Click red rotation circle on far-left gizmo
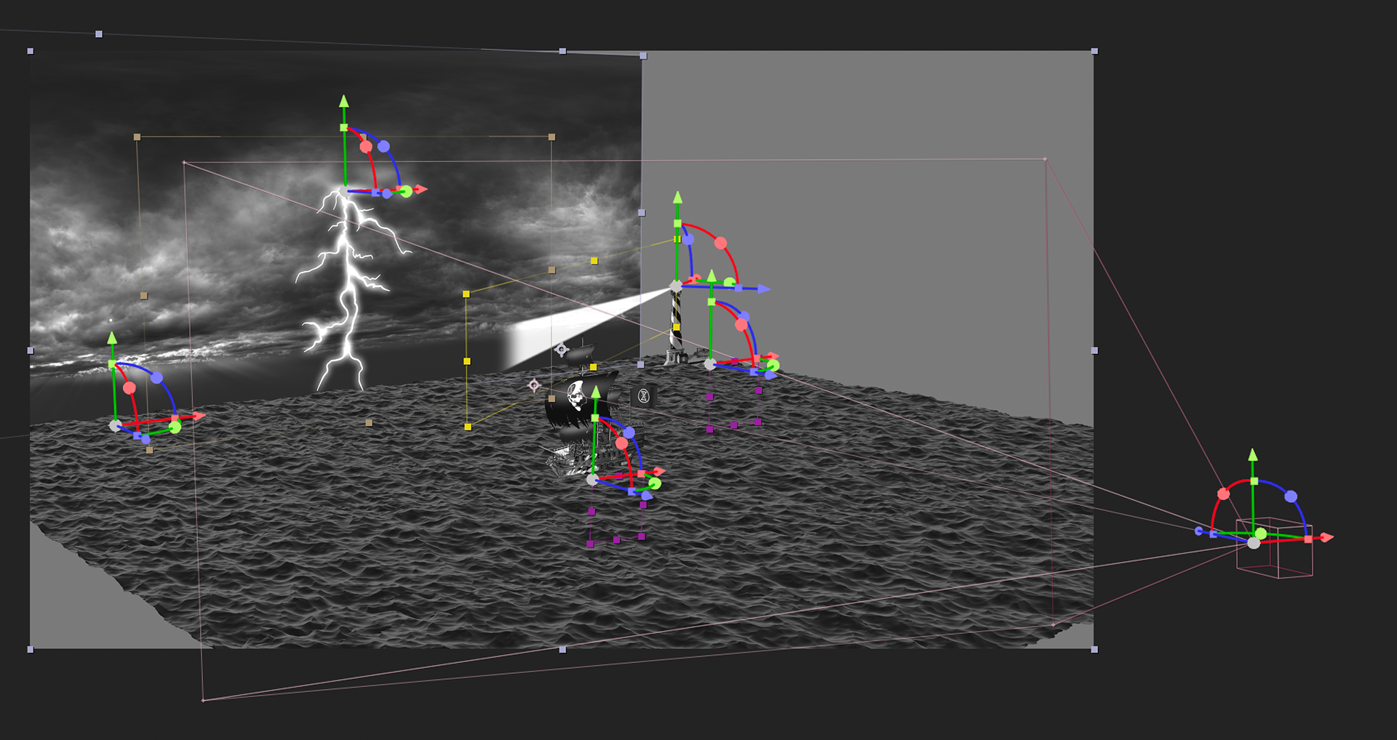Viewport: 1397px width, 740px height. pyautogui.click(x=130, y=388)
